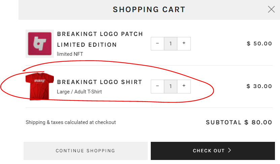The height and width of the screenshot is (164, 280).
Task: Decrease quantity of BreakingT Logo Patch
Action: coord(157,43)
